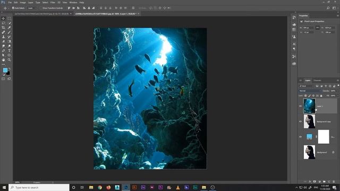The width and height of the screenshot is (340, 191).
Task: Select the Gradient tool
Action: (9, 41)
